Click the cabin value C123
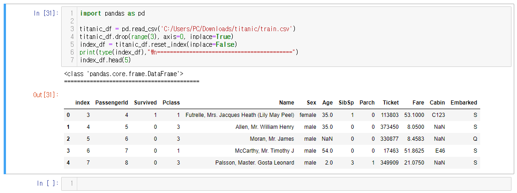This screenshot has height=193, width=517. 438,115
